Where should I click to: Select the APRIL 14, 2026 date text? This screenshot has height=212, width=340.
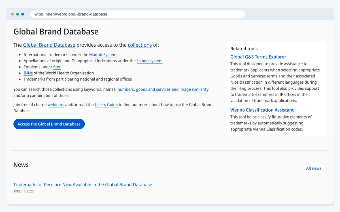tap(24, 191)
